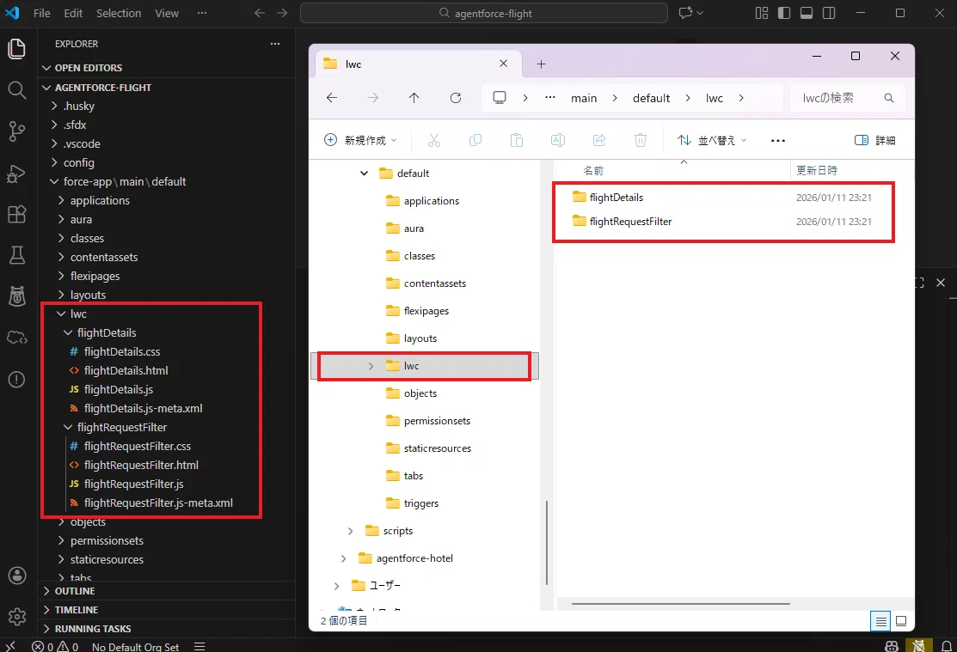Add a new File Explorer tab

pos(541,64)
